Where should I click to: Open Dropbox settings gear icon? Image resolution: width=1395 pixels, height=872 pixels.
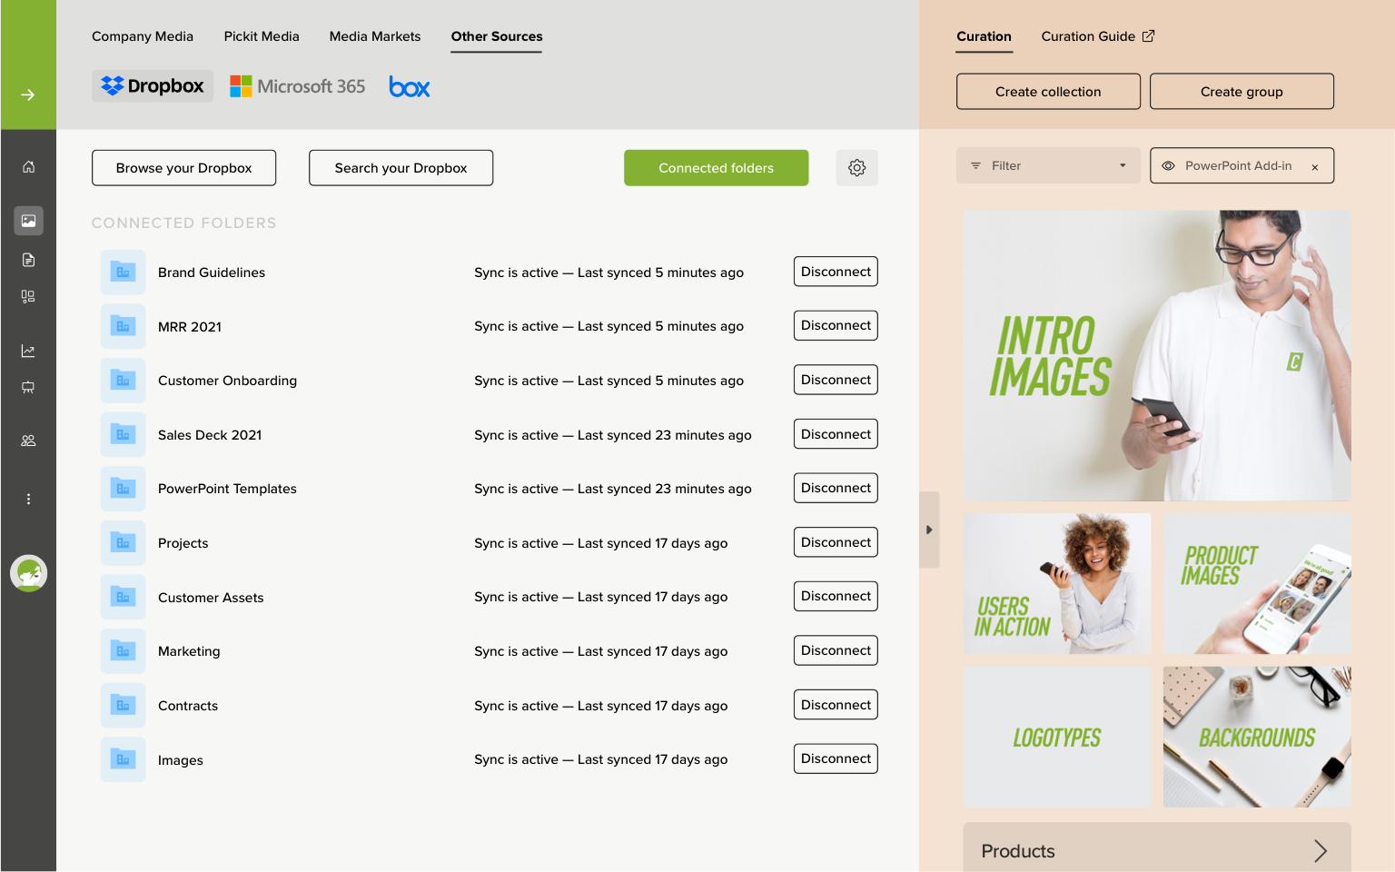(x=856, y=168)
